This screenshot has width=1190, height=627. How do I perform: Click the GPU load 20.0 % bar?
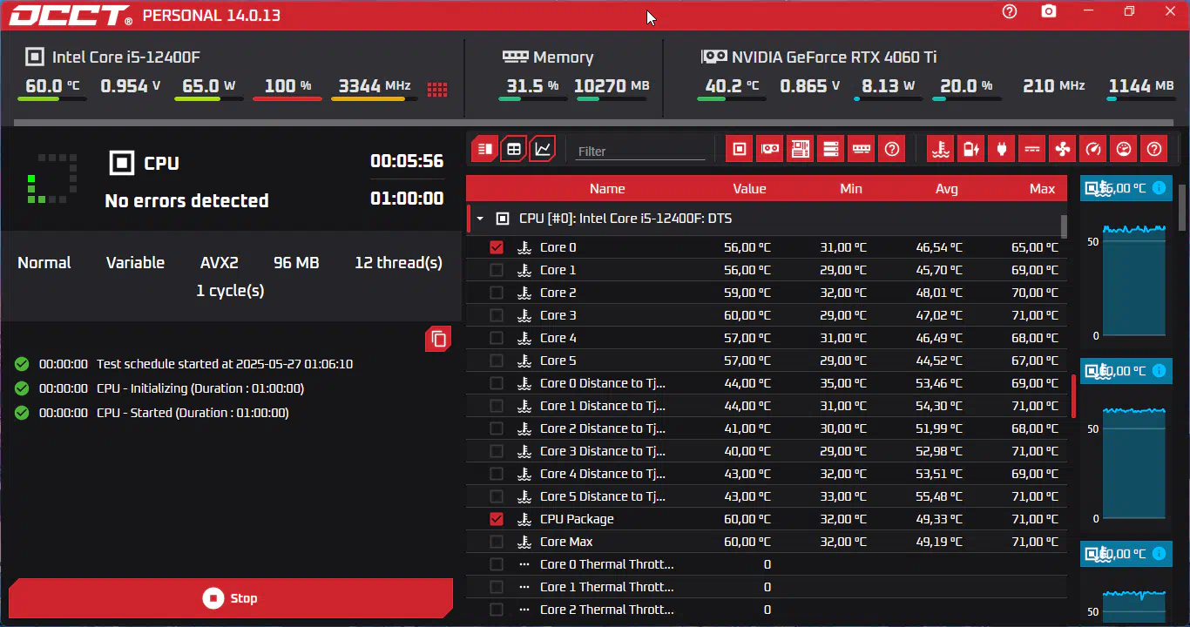pos(967,98)
